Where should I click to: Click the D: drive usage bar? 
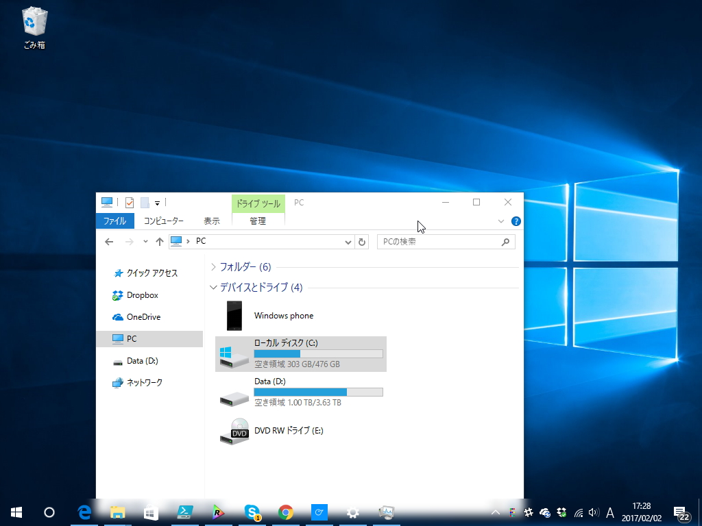point(318,392)
